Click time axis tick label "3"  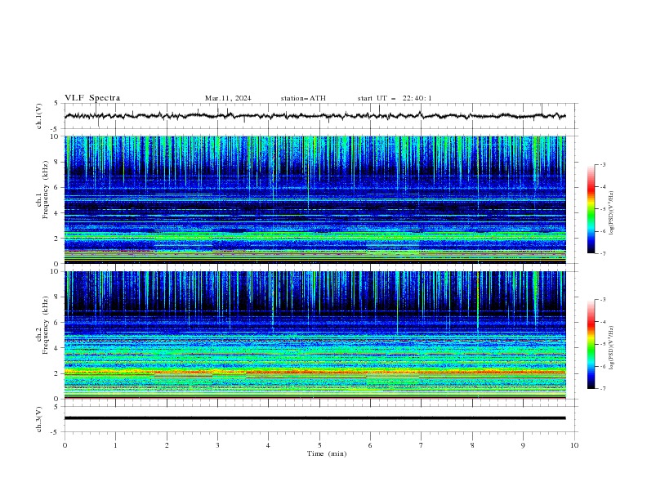pos(217,445)
